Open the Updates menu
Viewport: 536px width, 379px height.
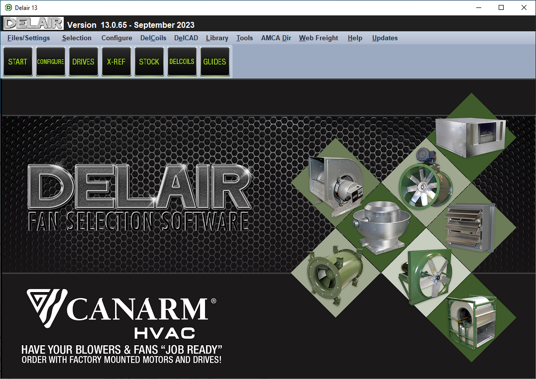pos(385,38)
